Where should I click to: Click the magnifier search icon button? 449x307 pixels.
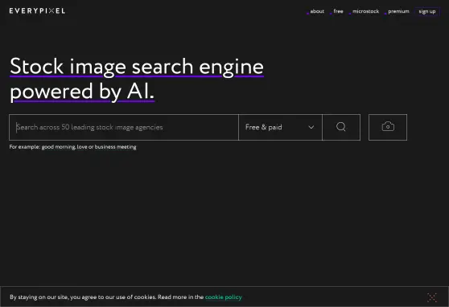tap(341, 127)
